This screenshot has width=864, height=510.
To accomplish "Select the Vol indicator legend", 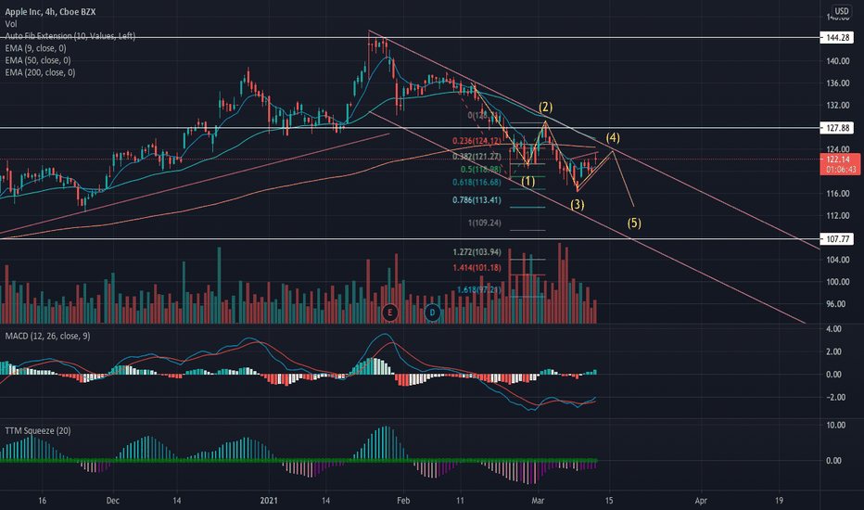I will click(x=11, y=24).
